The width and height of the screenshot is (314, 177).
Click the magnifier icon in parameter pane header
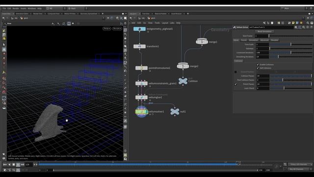[x=304, y=27]
